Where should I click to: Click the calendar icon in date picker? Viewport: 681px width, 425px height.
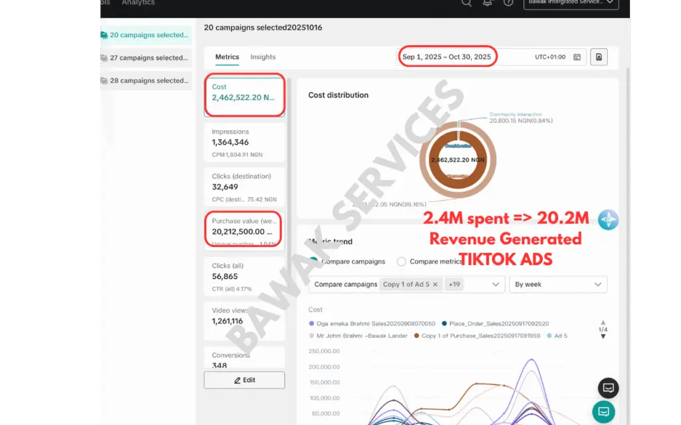click(x=577, y=57)
